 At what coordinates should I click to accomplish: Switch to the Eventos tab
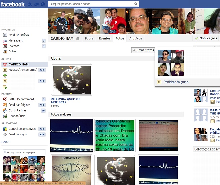point(105,39)
